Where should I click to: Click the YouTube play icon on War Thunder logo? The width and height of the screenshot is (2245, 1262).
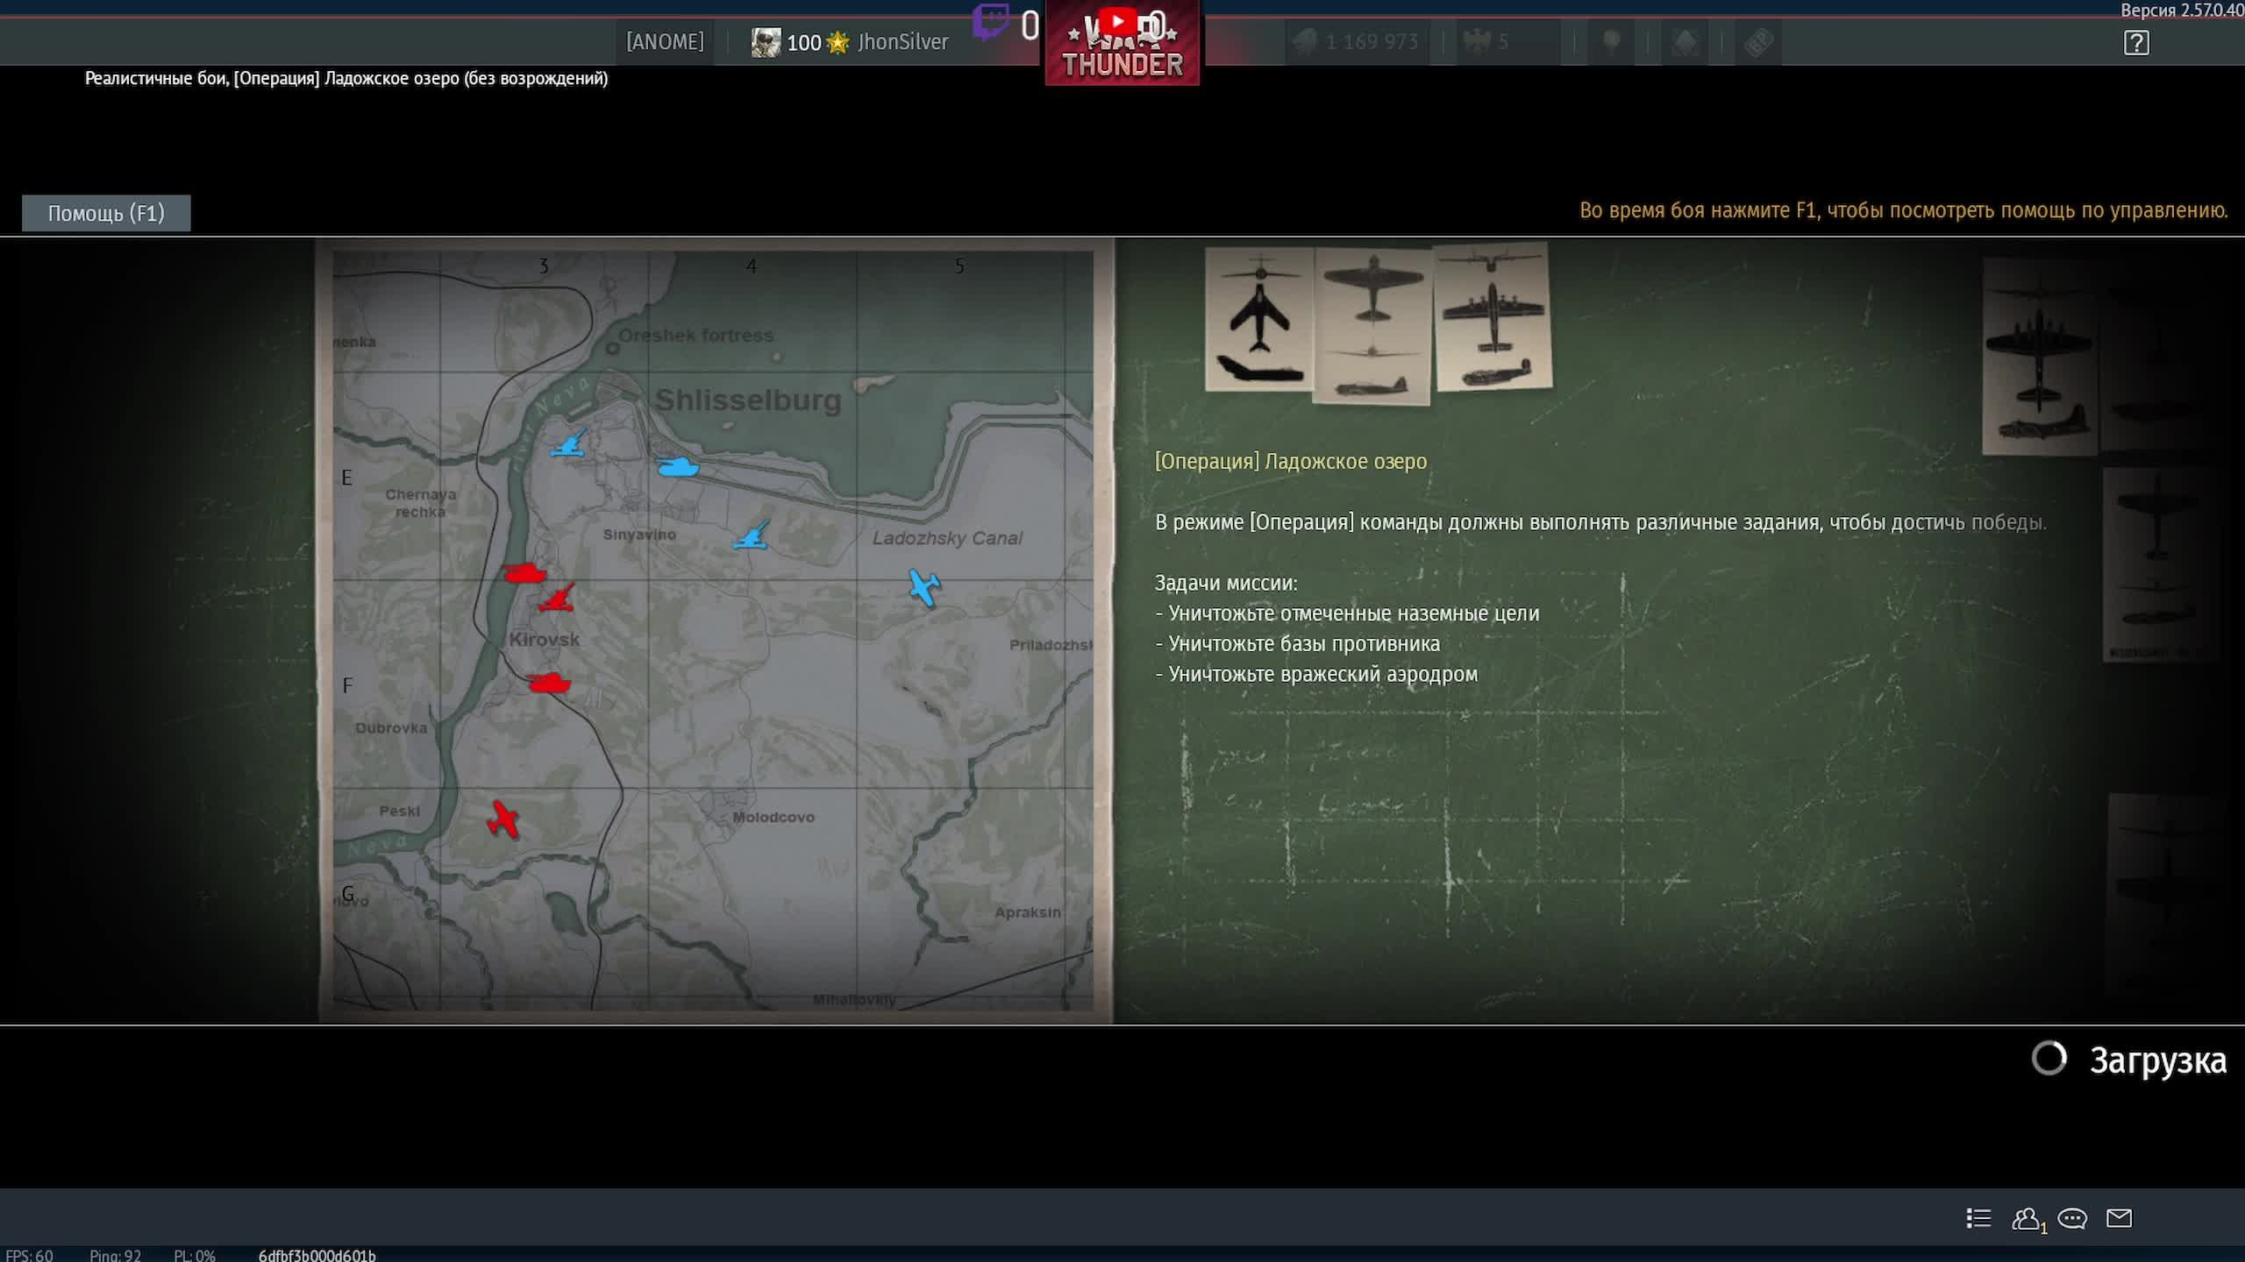[1117, 21]
